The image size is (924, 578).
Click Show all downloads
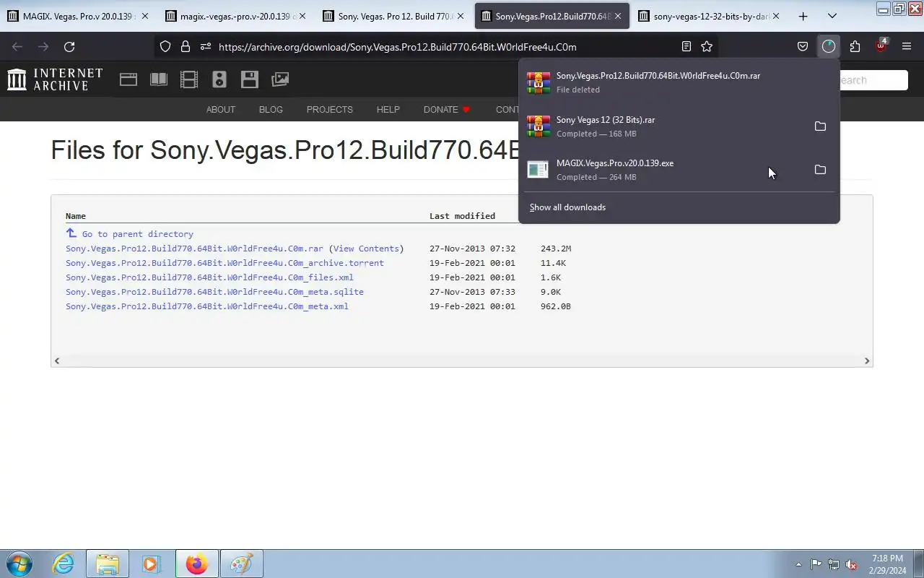(567, 207)
